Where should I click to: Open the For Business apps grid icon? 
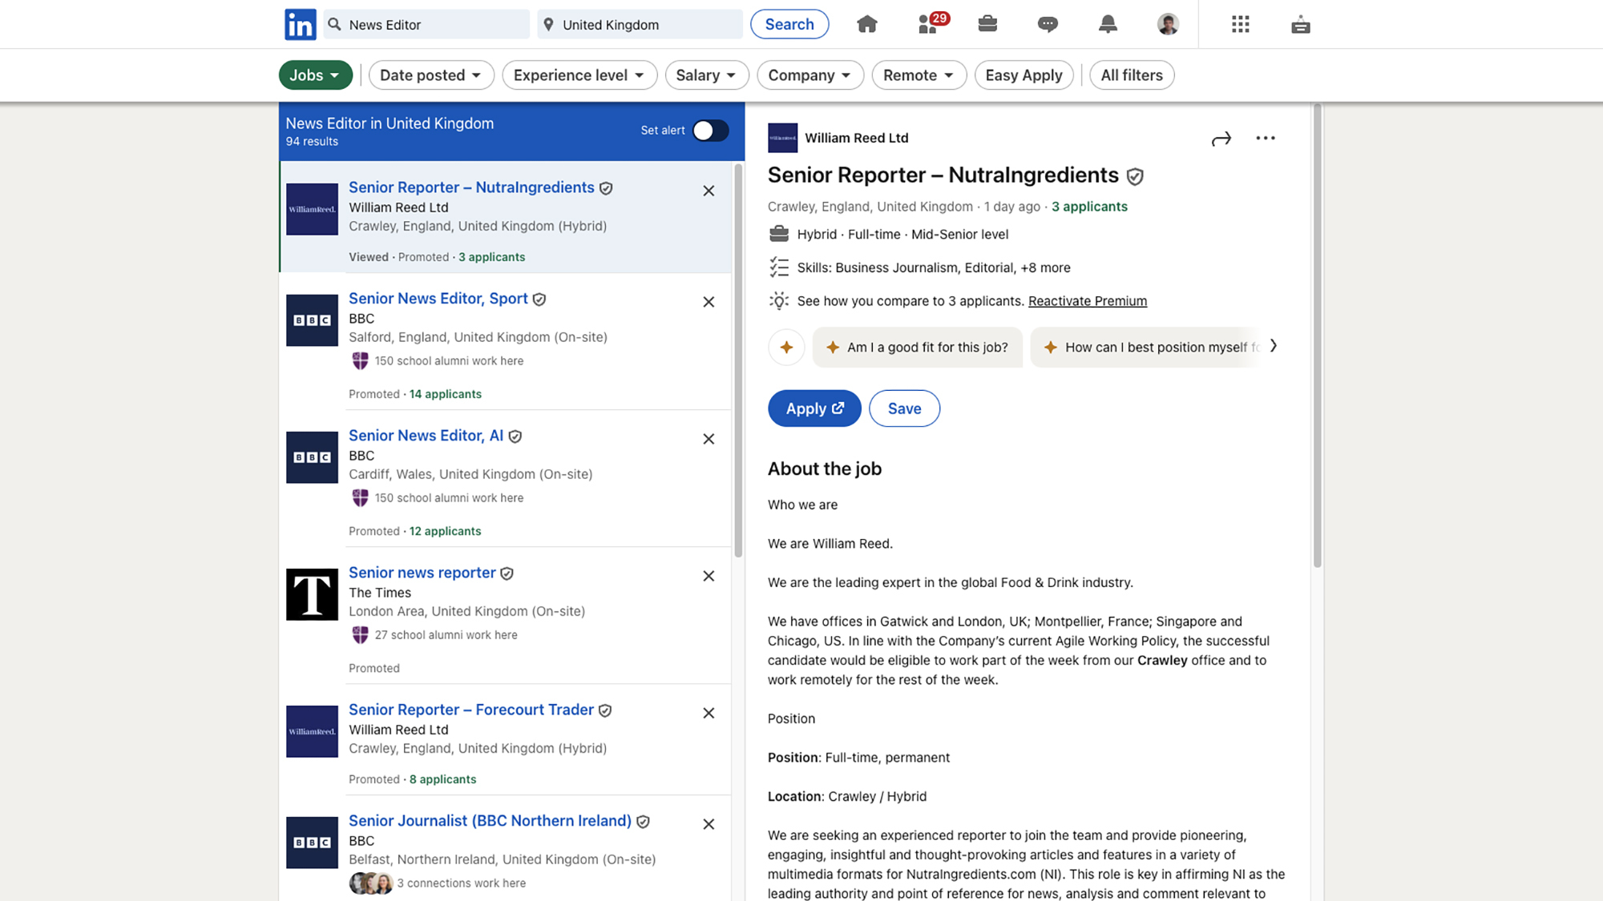(1241, 24)
